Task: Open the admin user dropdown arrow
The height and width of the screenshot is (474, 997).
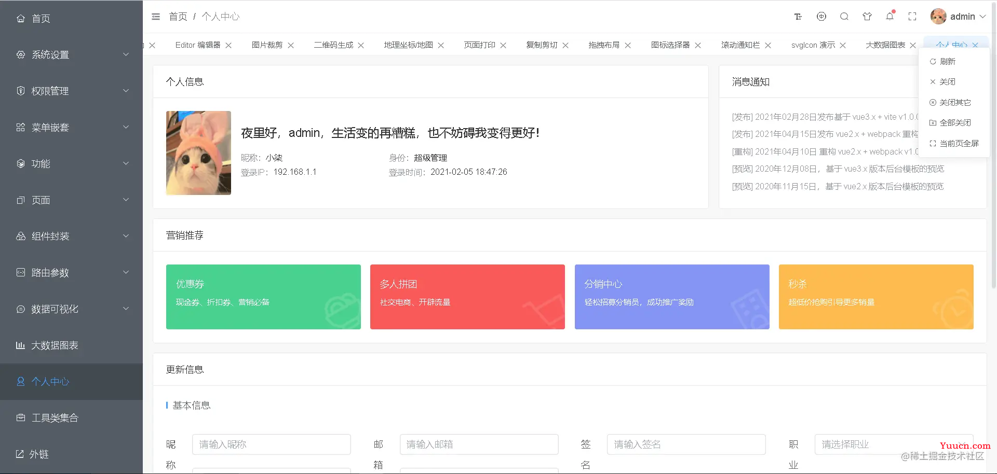Action: point(982,17)
